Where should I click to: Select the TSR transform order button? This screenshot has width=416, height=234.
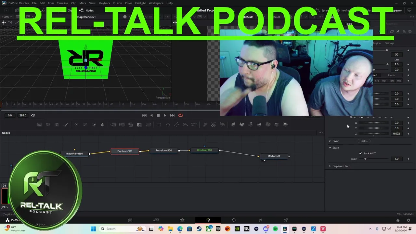coord(392,81)
